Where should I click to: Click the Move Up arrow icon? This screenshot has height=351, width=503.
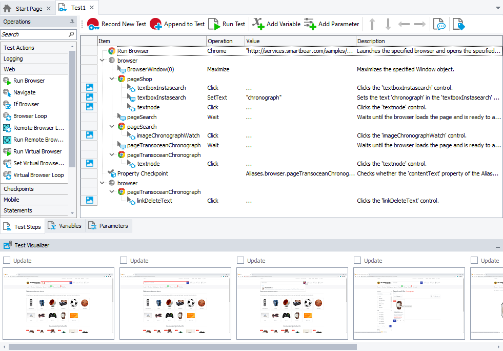pyautogui.click(x=372, y=24)
